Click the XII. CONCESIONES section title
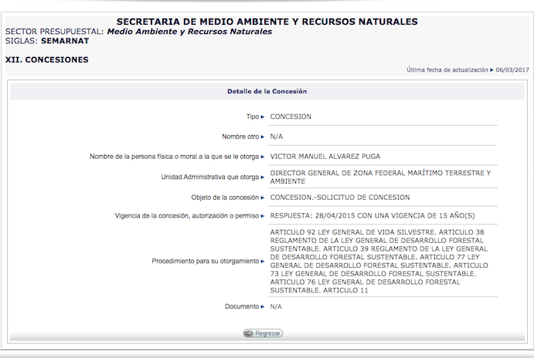541x358 pixels. click(46, 59)
